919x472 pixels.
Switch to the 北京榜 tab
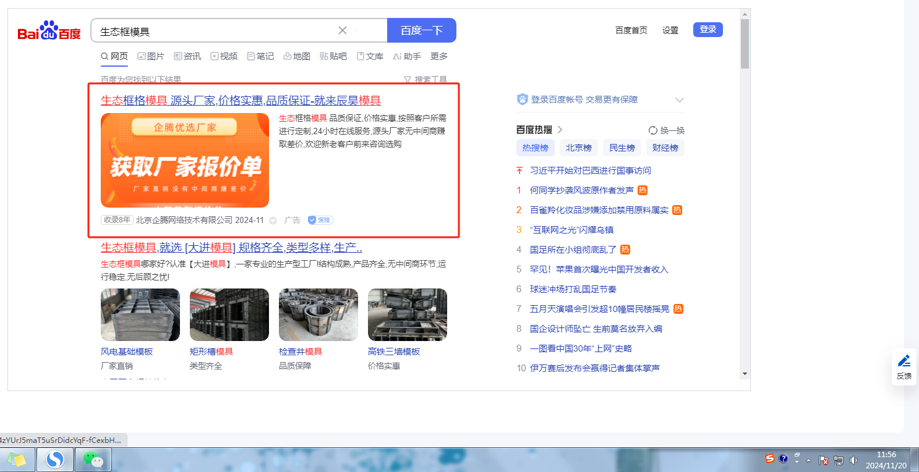pyautogui.click(x=579, y=148)
